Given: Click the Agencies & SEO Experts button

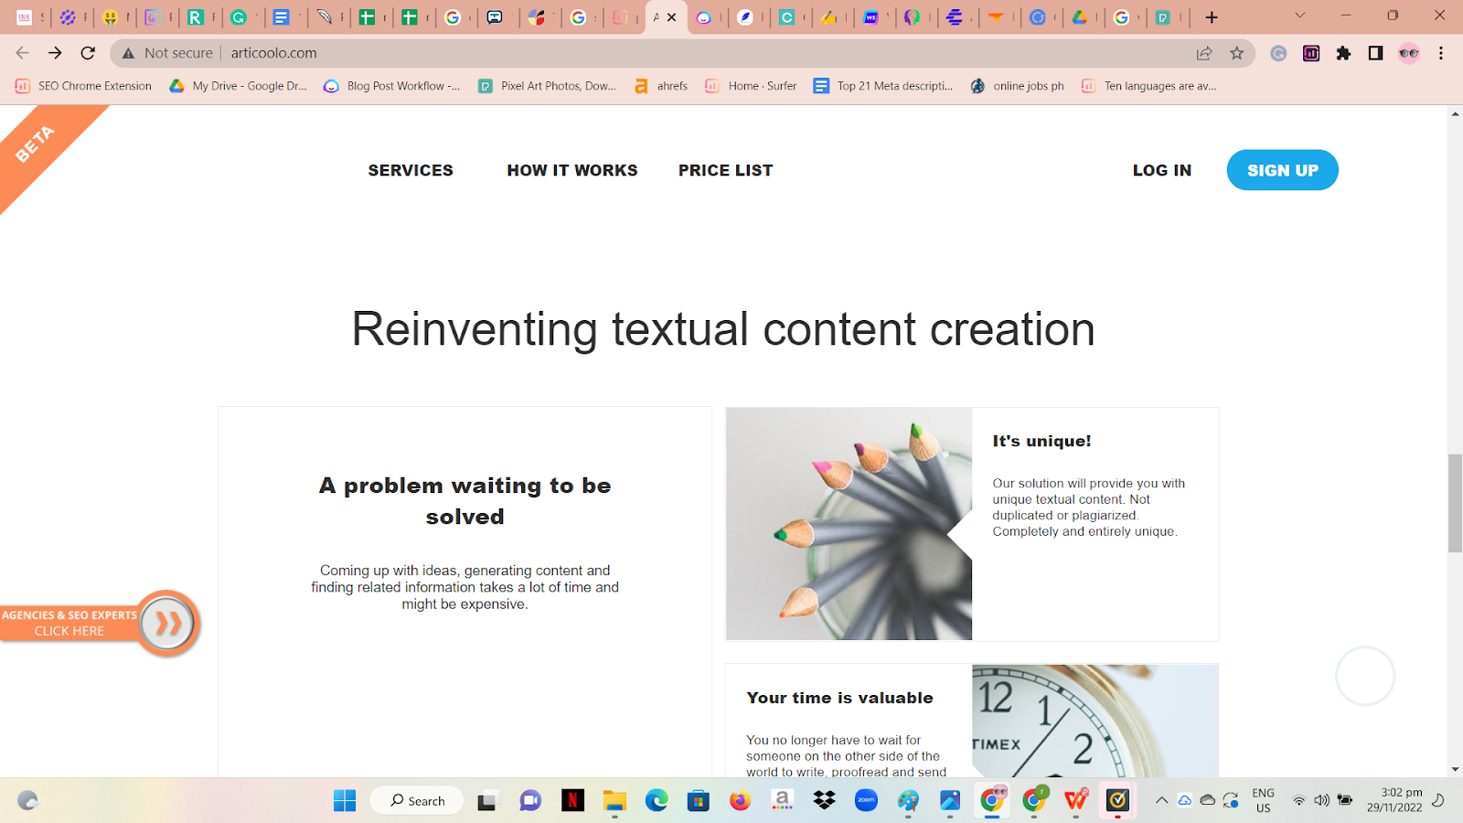Looking at the screenshot, I should [99, 624].
